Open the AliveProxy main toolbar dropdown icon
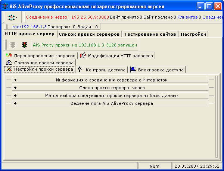224x171 pixels. [13, 17]
